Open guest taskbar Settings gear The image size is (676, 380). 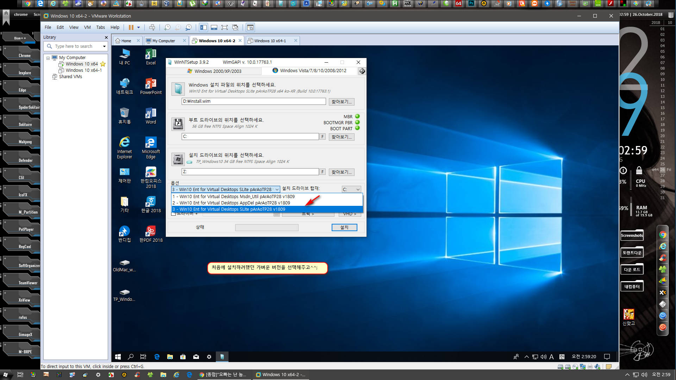click(x=209, y=357)
